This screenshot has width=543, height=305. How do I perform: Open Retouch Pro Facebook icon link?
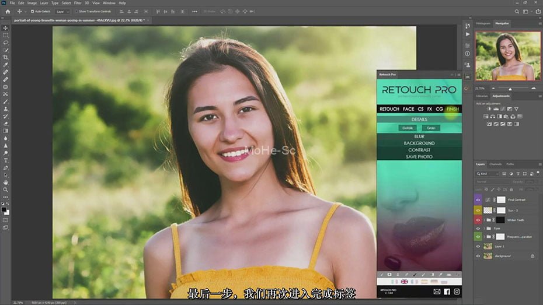tap(447, 291)
